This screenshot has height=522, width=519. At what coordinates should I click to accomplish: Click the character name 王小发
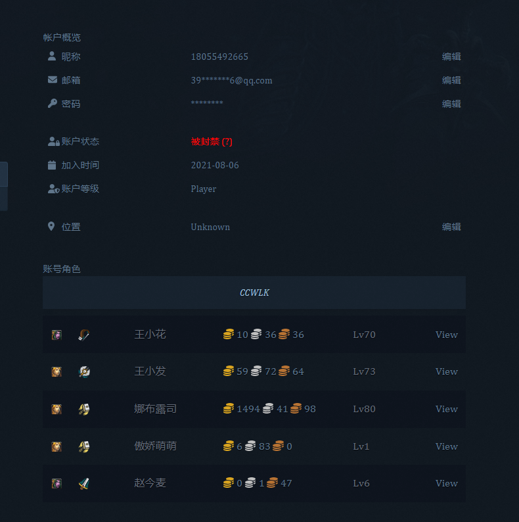(150, 371)
